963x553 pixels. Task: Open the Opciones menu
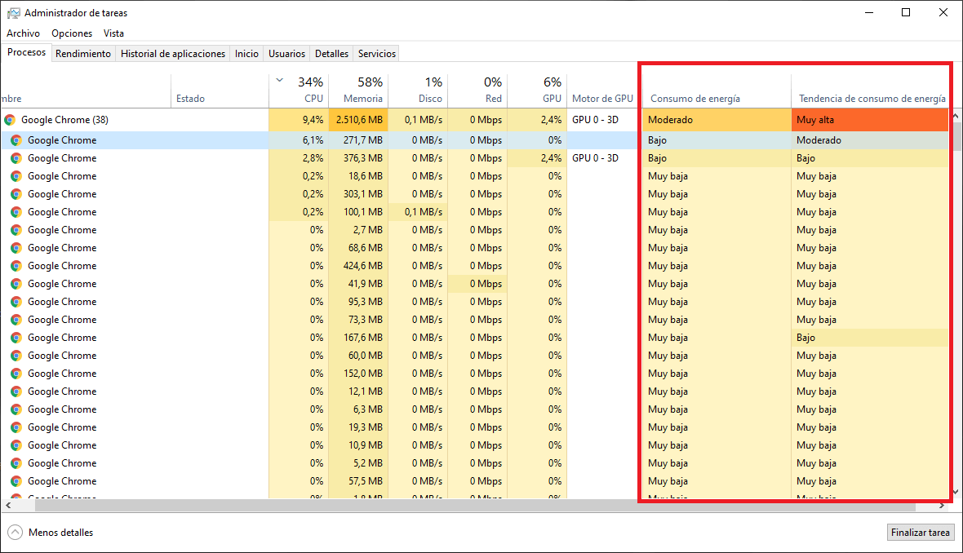point(72,33)
